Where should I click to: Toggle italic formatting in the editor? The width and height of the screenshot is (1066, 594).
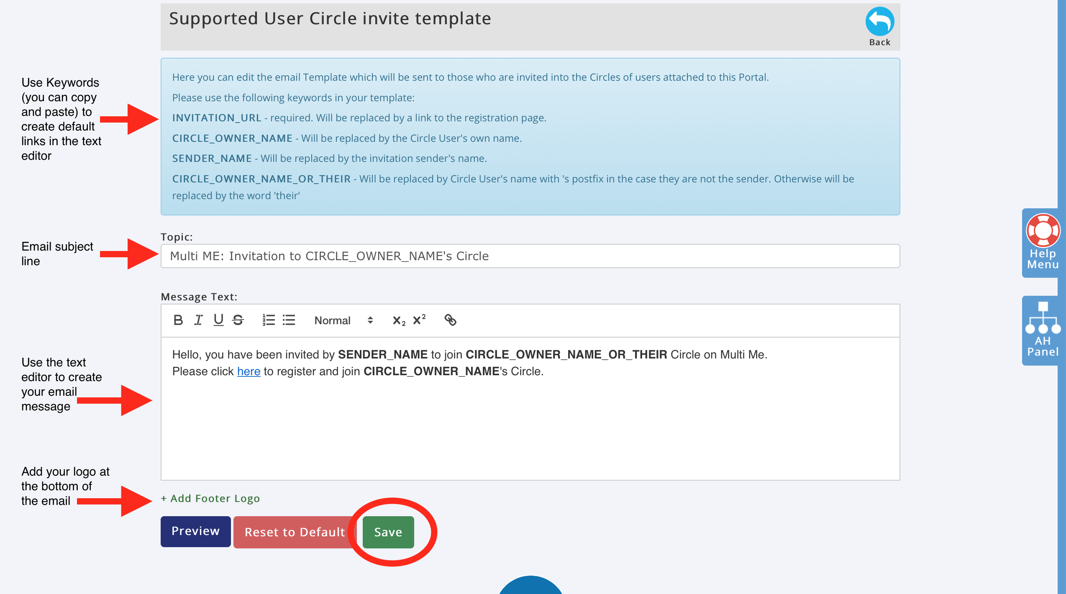tap(198, 320)
